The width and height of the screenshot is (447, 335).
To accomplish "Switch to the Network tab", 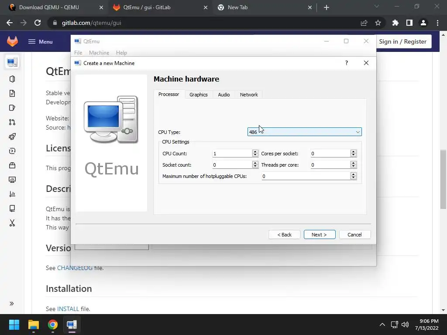I will pos(248,95).
